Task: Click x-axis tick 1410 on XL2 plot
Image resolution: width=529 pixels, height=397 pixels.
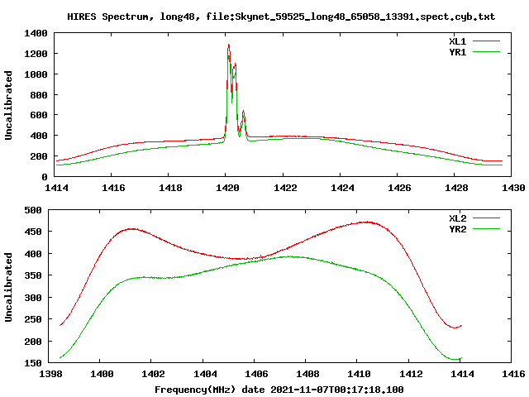Action: click(x=359, y=374)
